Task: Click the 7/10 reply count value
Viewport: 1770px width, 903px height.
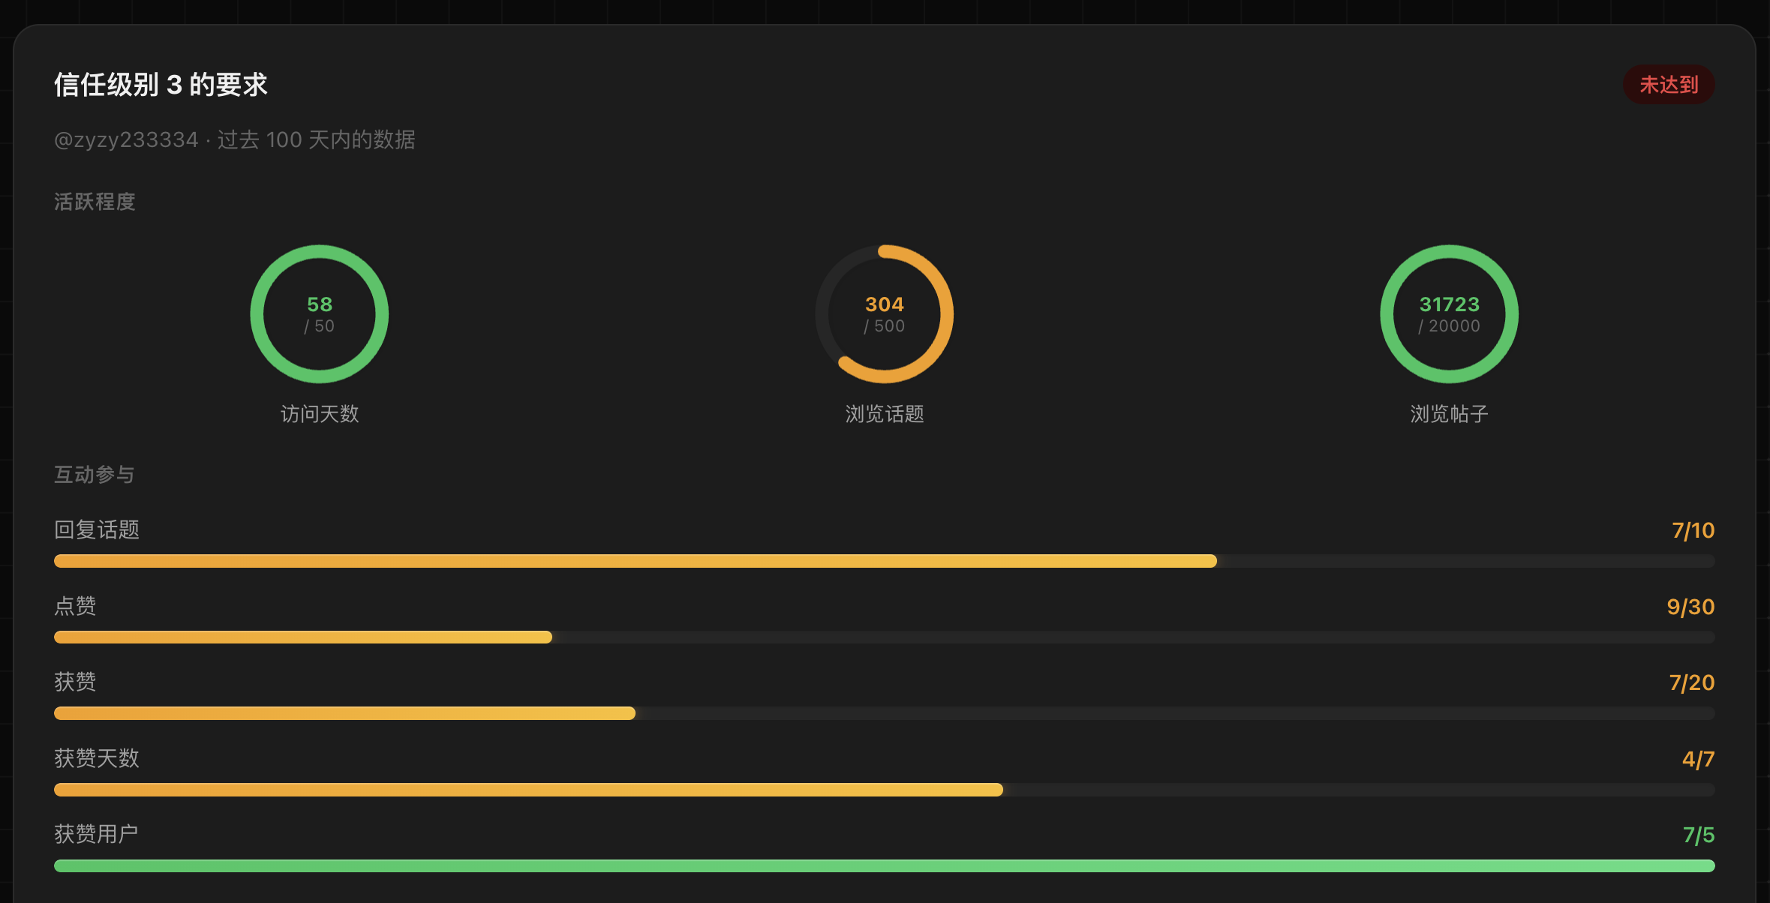Action: (1693, 531)
